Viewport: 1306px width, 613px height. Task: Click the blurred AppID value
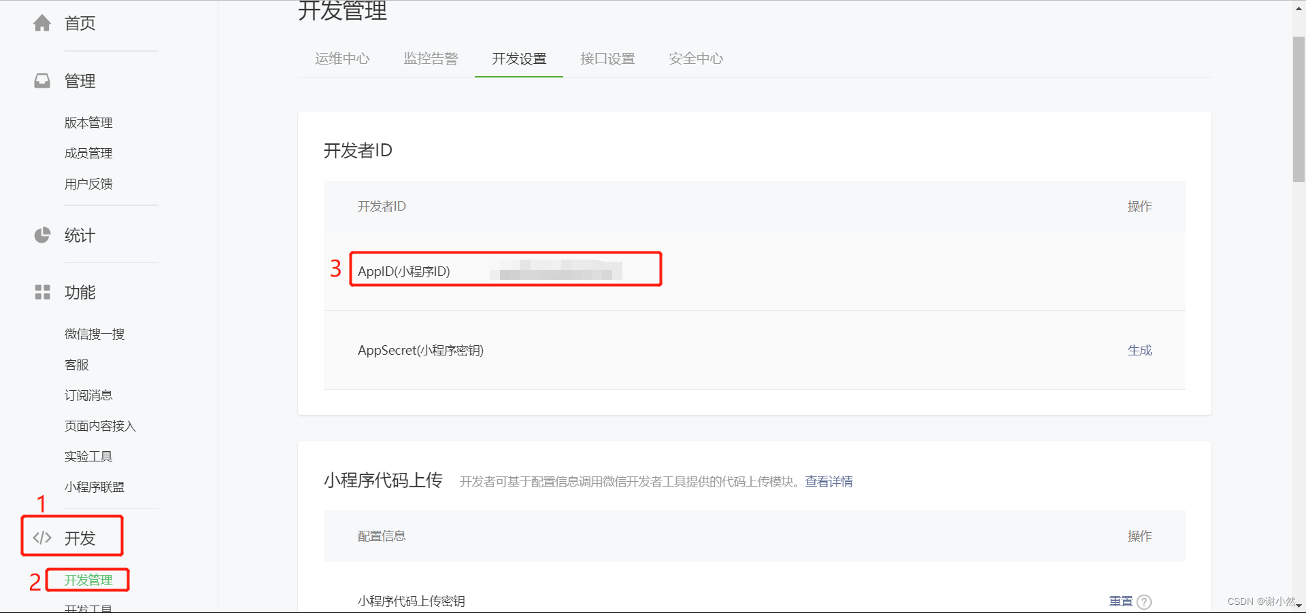pyautogui.click(x=556, y=269)
